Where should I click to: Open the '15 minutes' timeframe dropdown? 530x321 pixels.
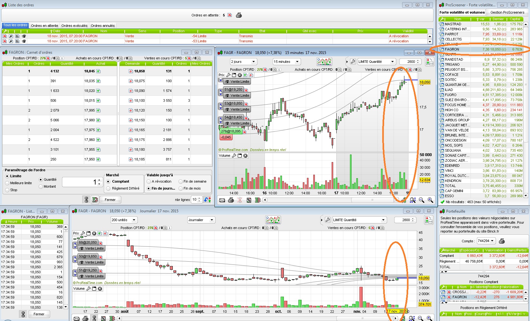click(286, 62)
